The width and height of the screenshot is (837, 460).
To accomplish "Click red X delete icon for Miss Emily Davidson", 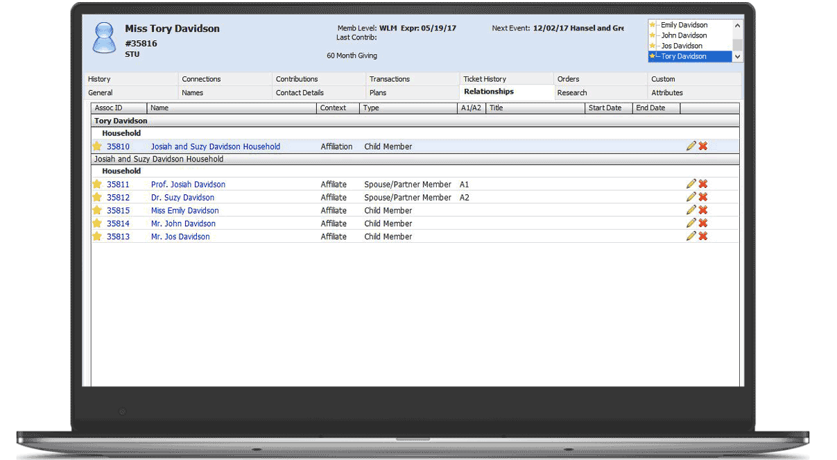I will click(x=702, y=210).
